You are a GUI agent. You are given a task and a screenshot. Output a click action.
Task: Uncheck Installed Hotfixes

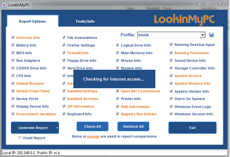tap(64, 91)
